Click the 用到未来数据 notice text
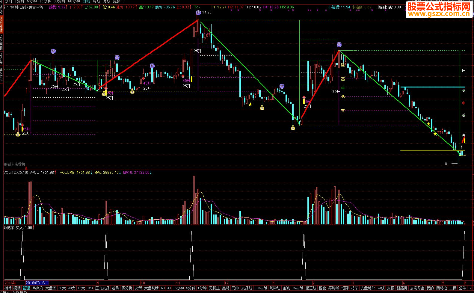The height and width of the screenshot is (293, 474). point(14,164)
